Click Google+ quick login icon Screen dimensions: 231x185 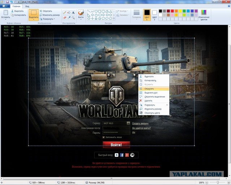127,155
